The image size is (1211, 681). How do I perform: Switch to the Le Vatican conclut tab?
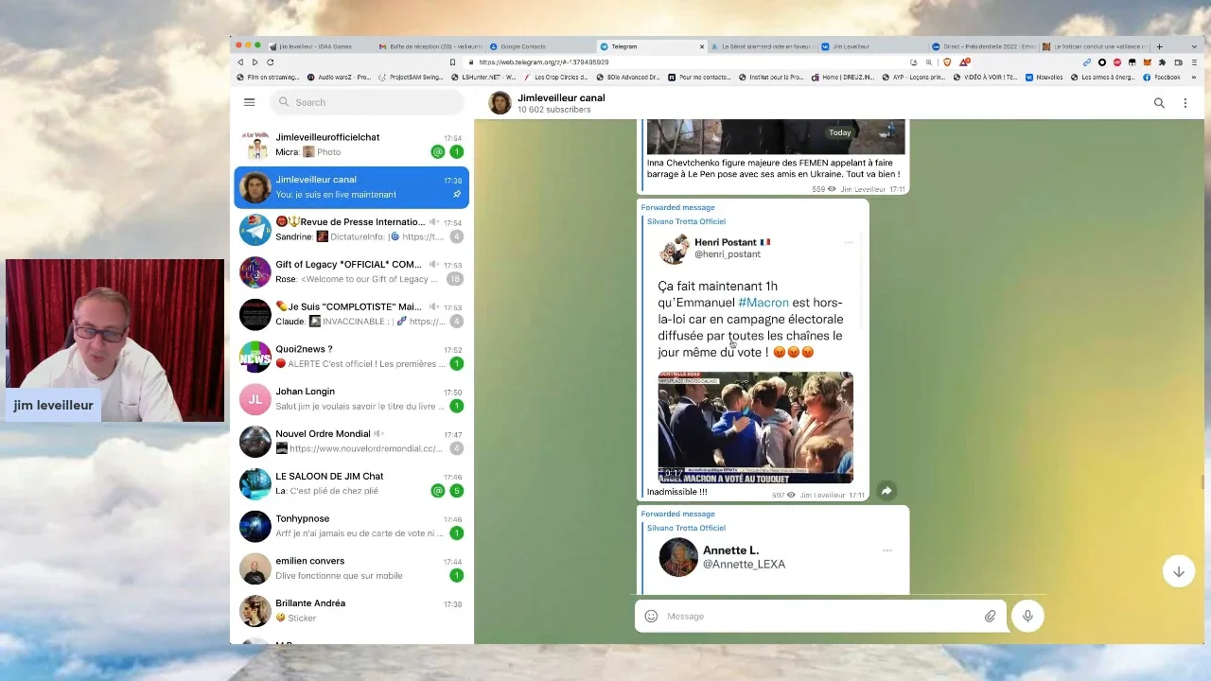point(1095,46)
